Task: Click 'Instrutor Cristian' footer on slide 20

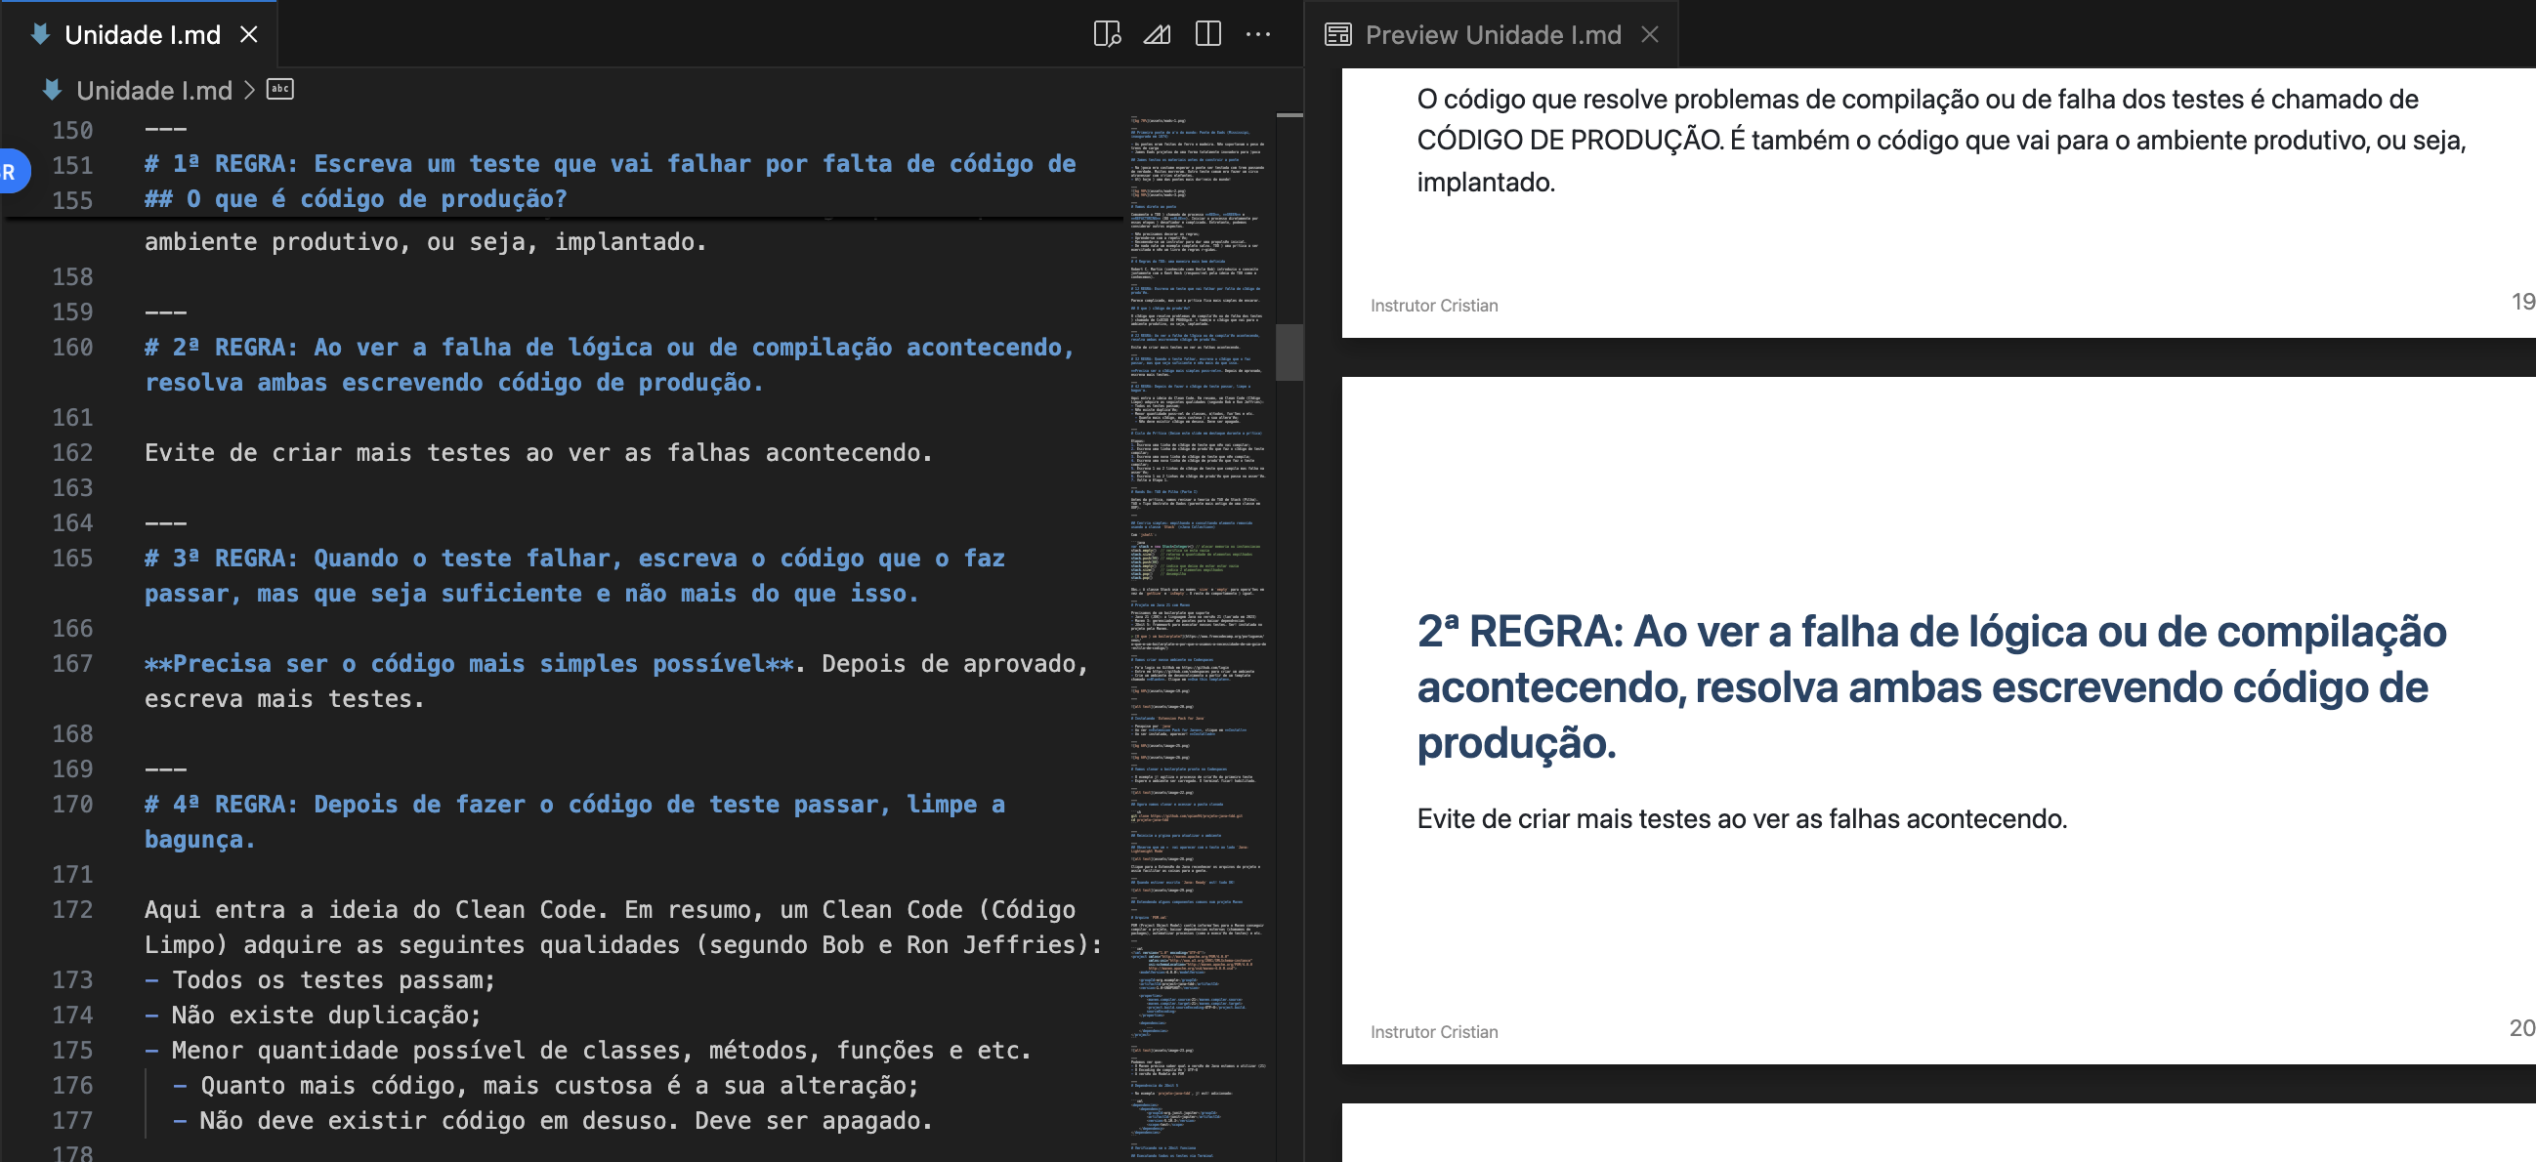Action: pos(1433,1031)
